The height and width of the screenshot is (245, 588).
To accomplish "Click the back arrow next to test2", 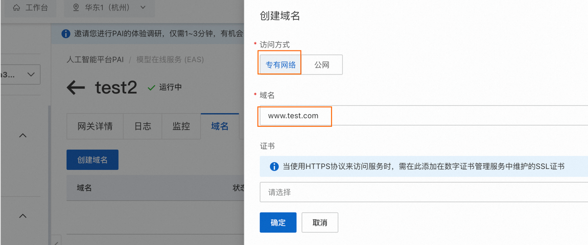I will [76, 88].
